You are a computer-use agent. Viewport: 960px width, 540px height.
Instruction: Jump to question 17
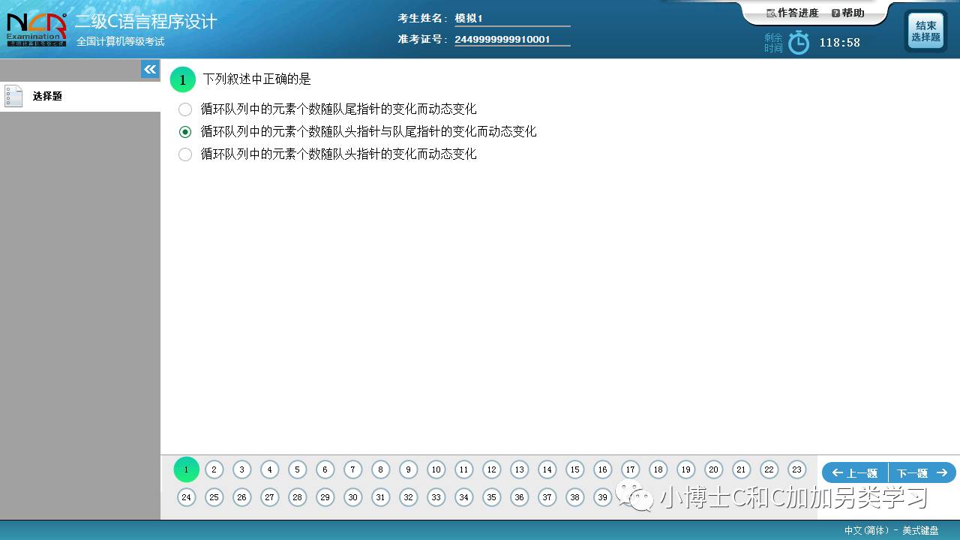point(630,469)
